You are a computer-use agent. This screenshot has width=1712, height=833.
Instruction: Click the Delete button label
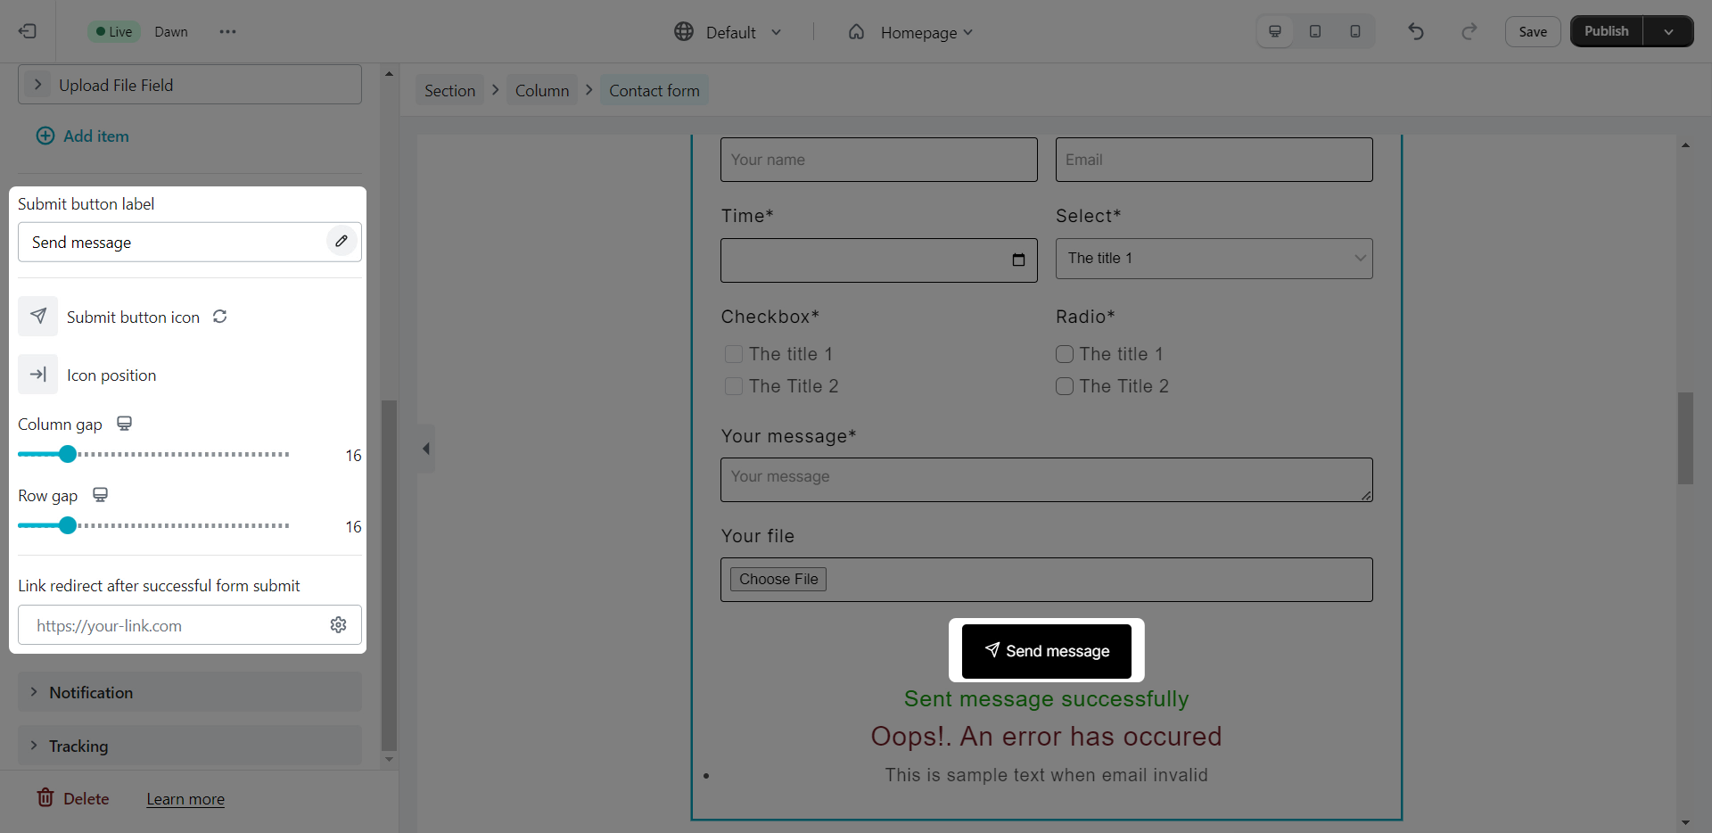[86, 799]
